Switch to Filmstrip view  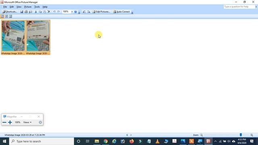tap(6, 16)
